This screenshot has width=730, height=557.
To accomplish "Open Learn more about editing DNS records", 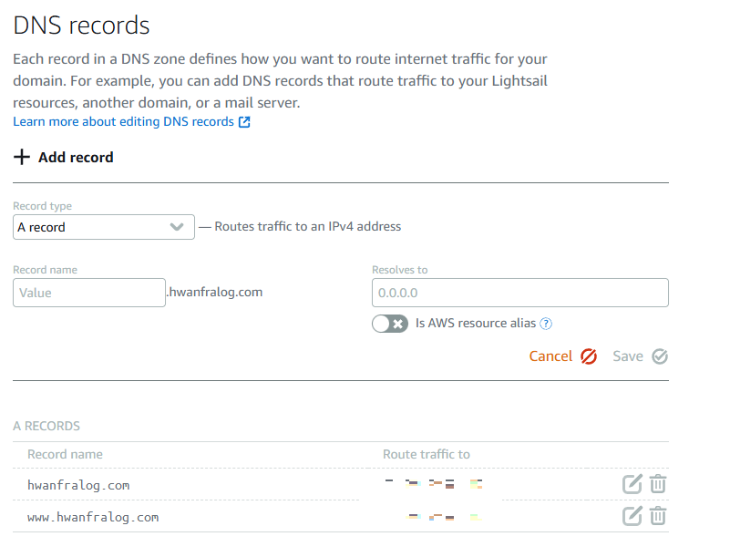I will coord(118,120).
